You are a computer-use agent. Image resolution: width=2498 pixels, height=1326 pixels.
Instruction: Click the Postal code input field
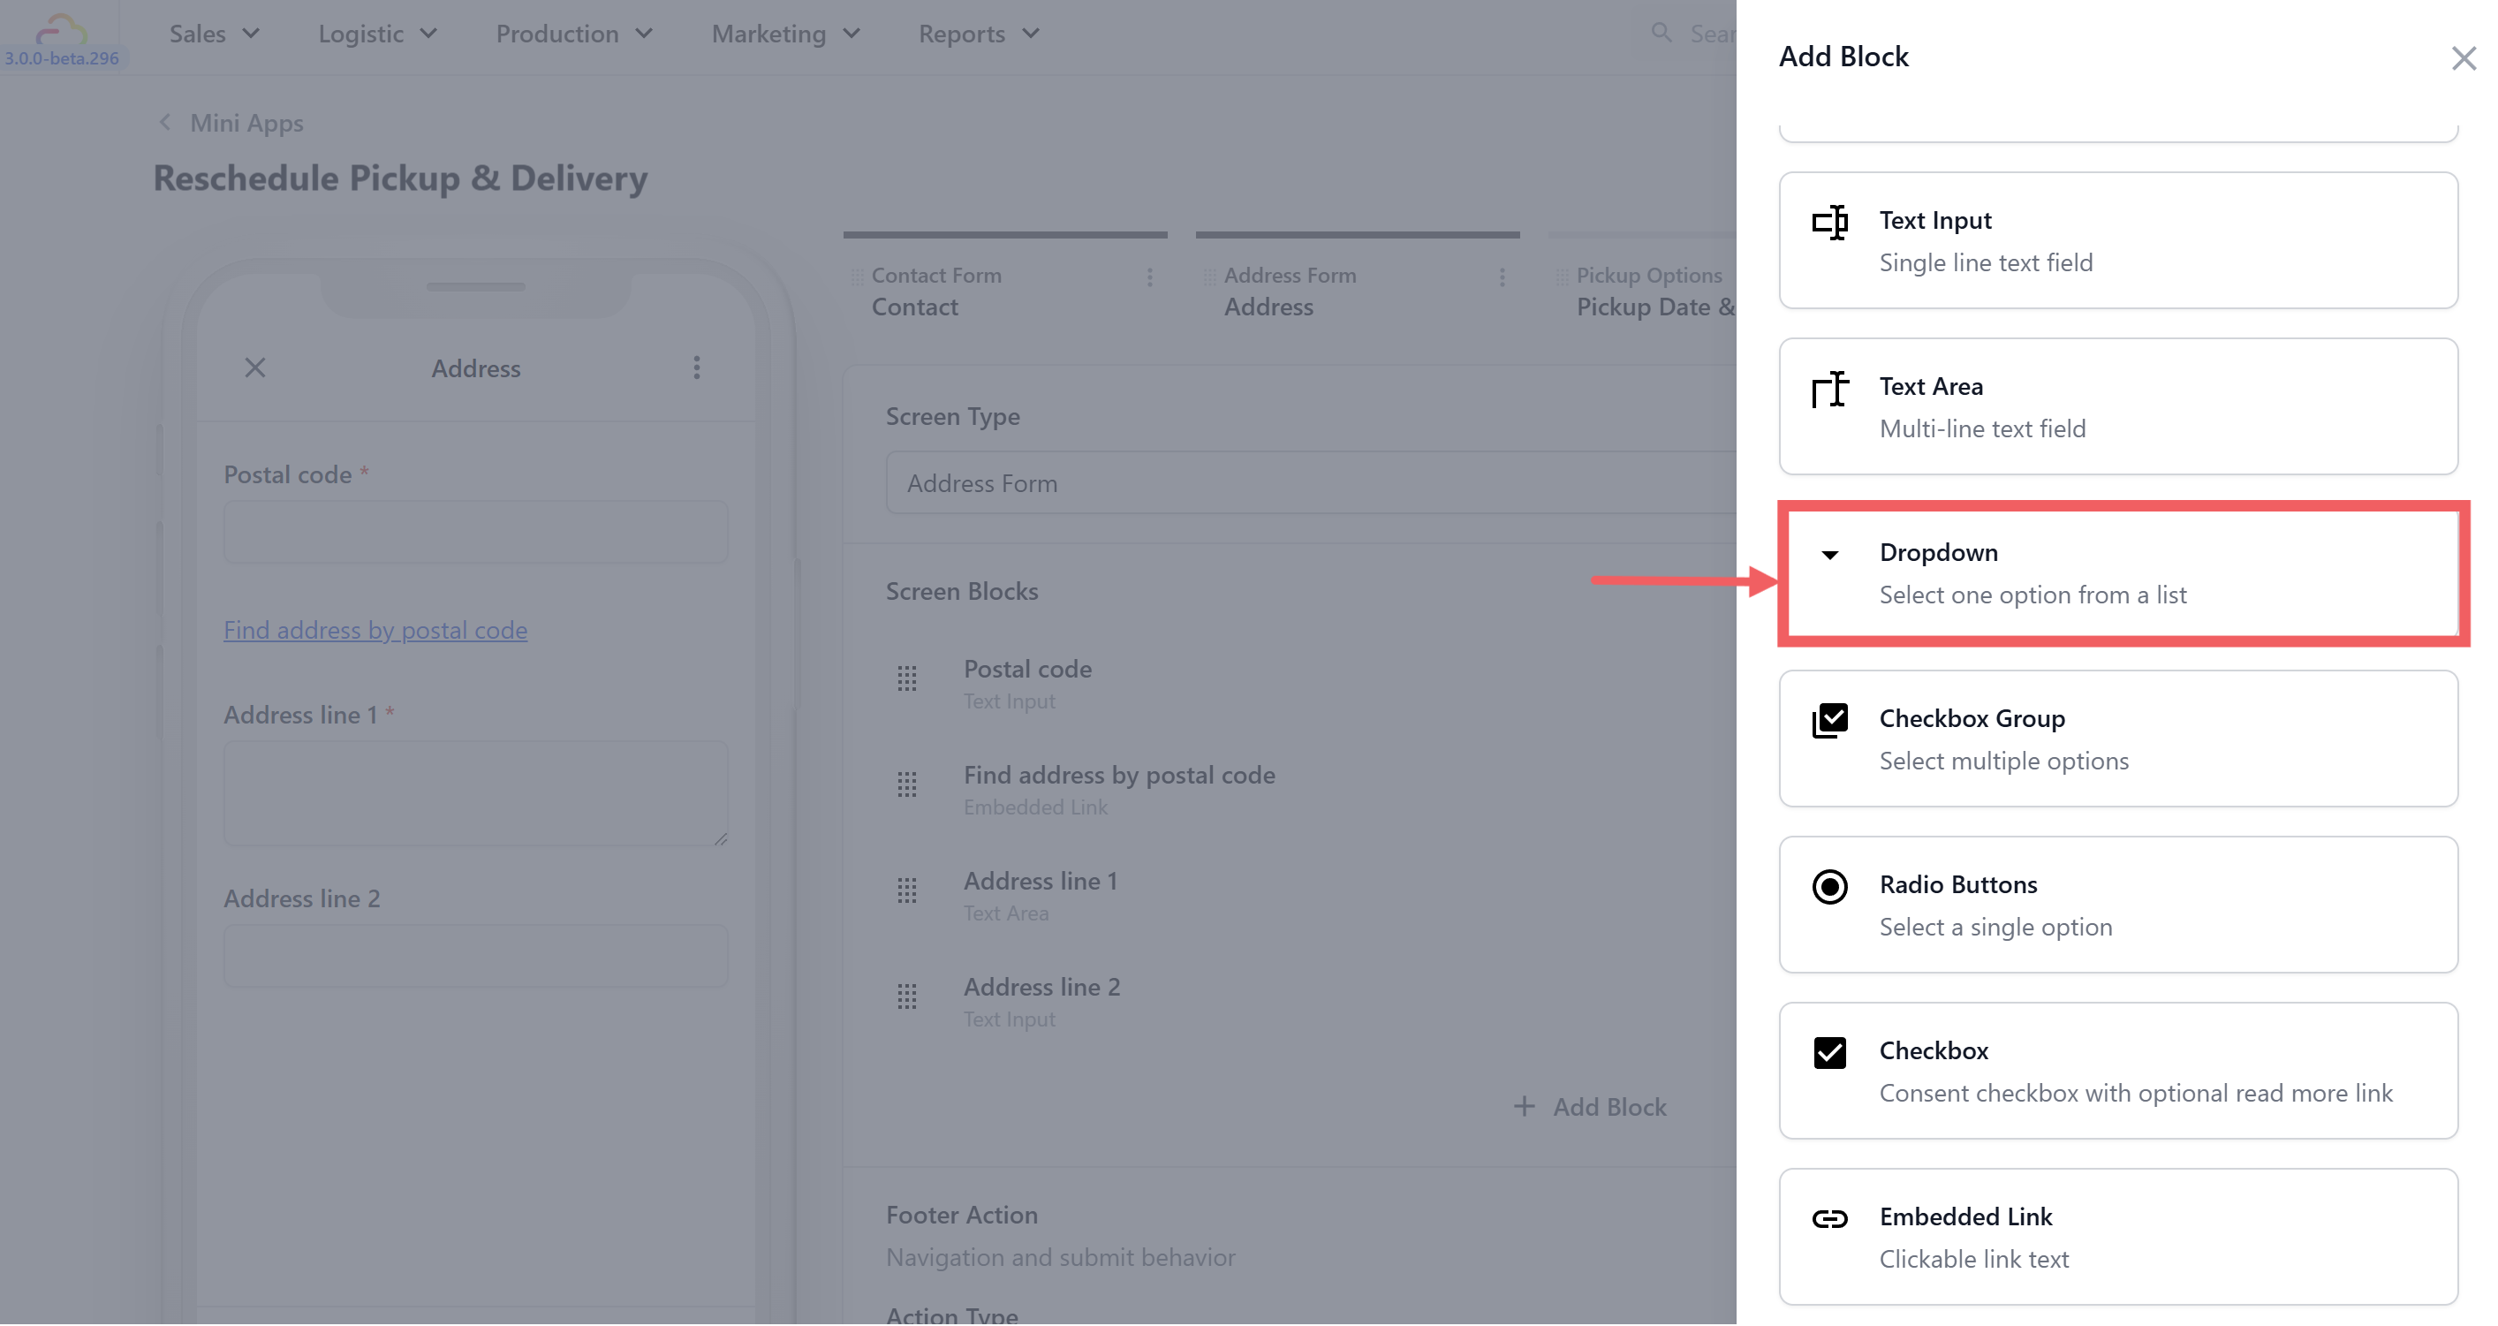pos(475,532)
